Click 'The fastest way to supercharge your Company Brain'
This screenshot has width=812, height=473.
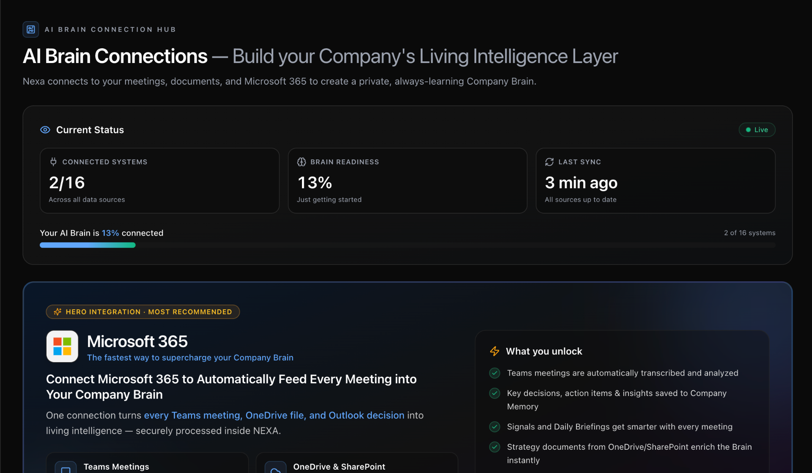point(190,357)
